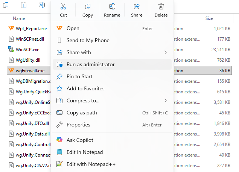The image size is (239, 172).
Task: Click the Add to Favorites star icon
Action: click(59, 88)
